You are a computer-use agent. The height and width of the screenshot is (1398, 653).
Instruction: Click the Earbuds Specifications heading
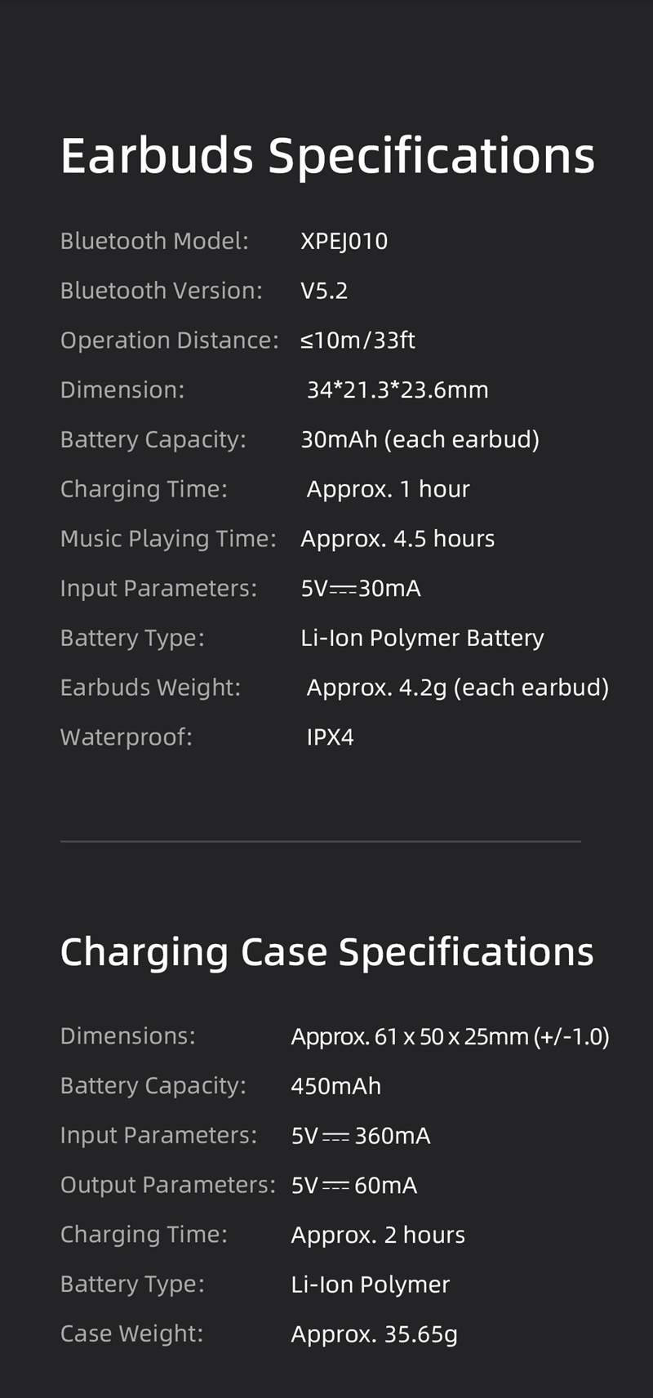coord(327,155)
